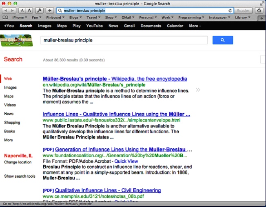This screenshot has width=266, height=207.
Task: Go to the home page via the house icon
Action: 259,11
